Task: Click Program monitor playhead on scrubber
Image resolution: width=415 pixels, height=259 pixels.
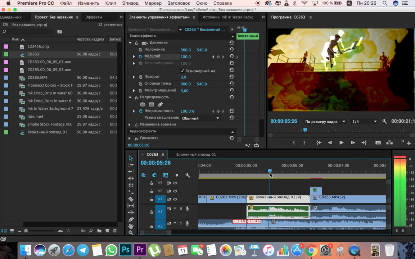Action: [x=305, y=130]
